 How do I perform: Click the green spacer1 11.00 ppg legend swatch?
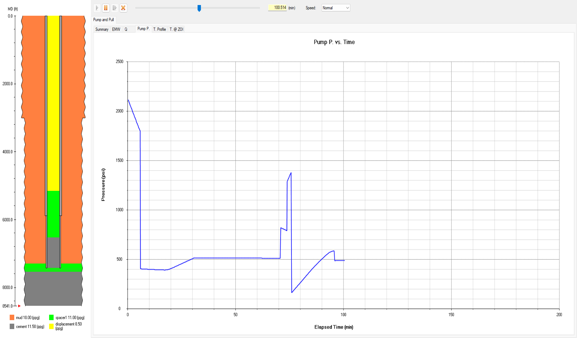(51, 318)
